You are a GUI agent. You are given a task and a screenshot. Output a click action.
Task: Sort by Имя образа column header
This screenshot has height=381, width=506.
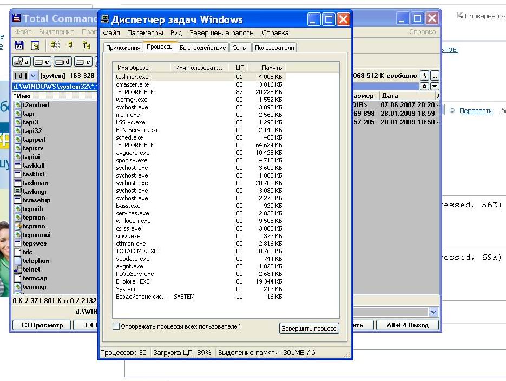141,68
